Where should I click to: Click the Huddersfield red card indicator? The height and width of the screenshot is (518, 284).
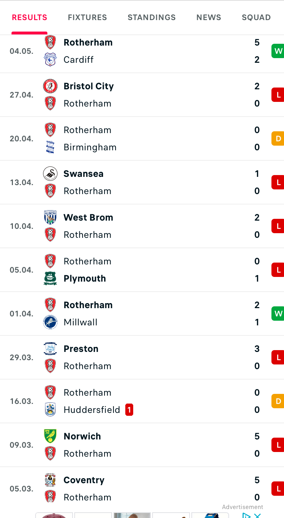(x=129, y=410)
